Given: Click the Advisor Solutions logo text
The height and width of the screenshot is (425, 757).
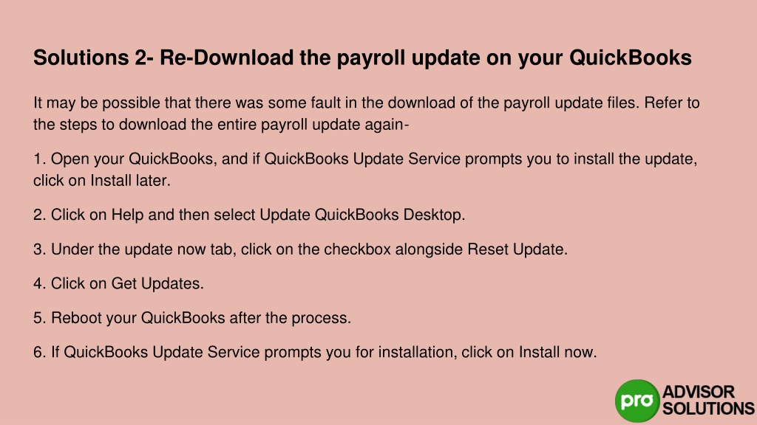Looking at the screenshot, I should pos(708,400).
